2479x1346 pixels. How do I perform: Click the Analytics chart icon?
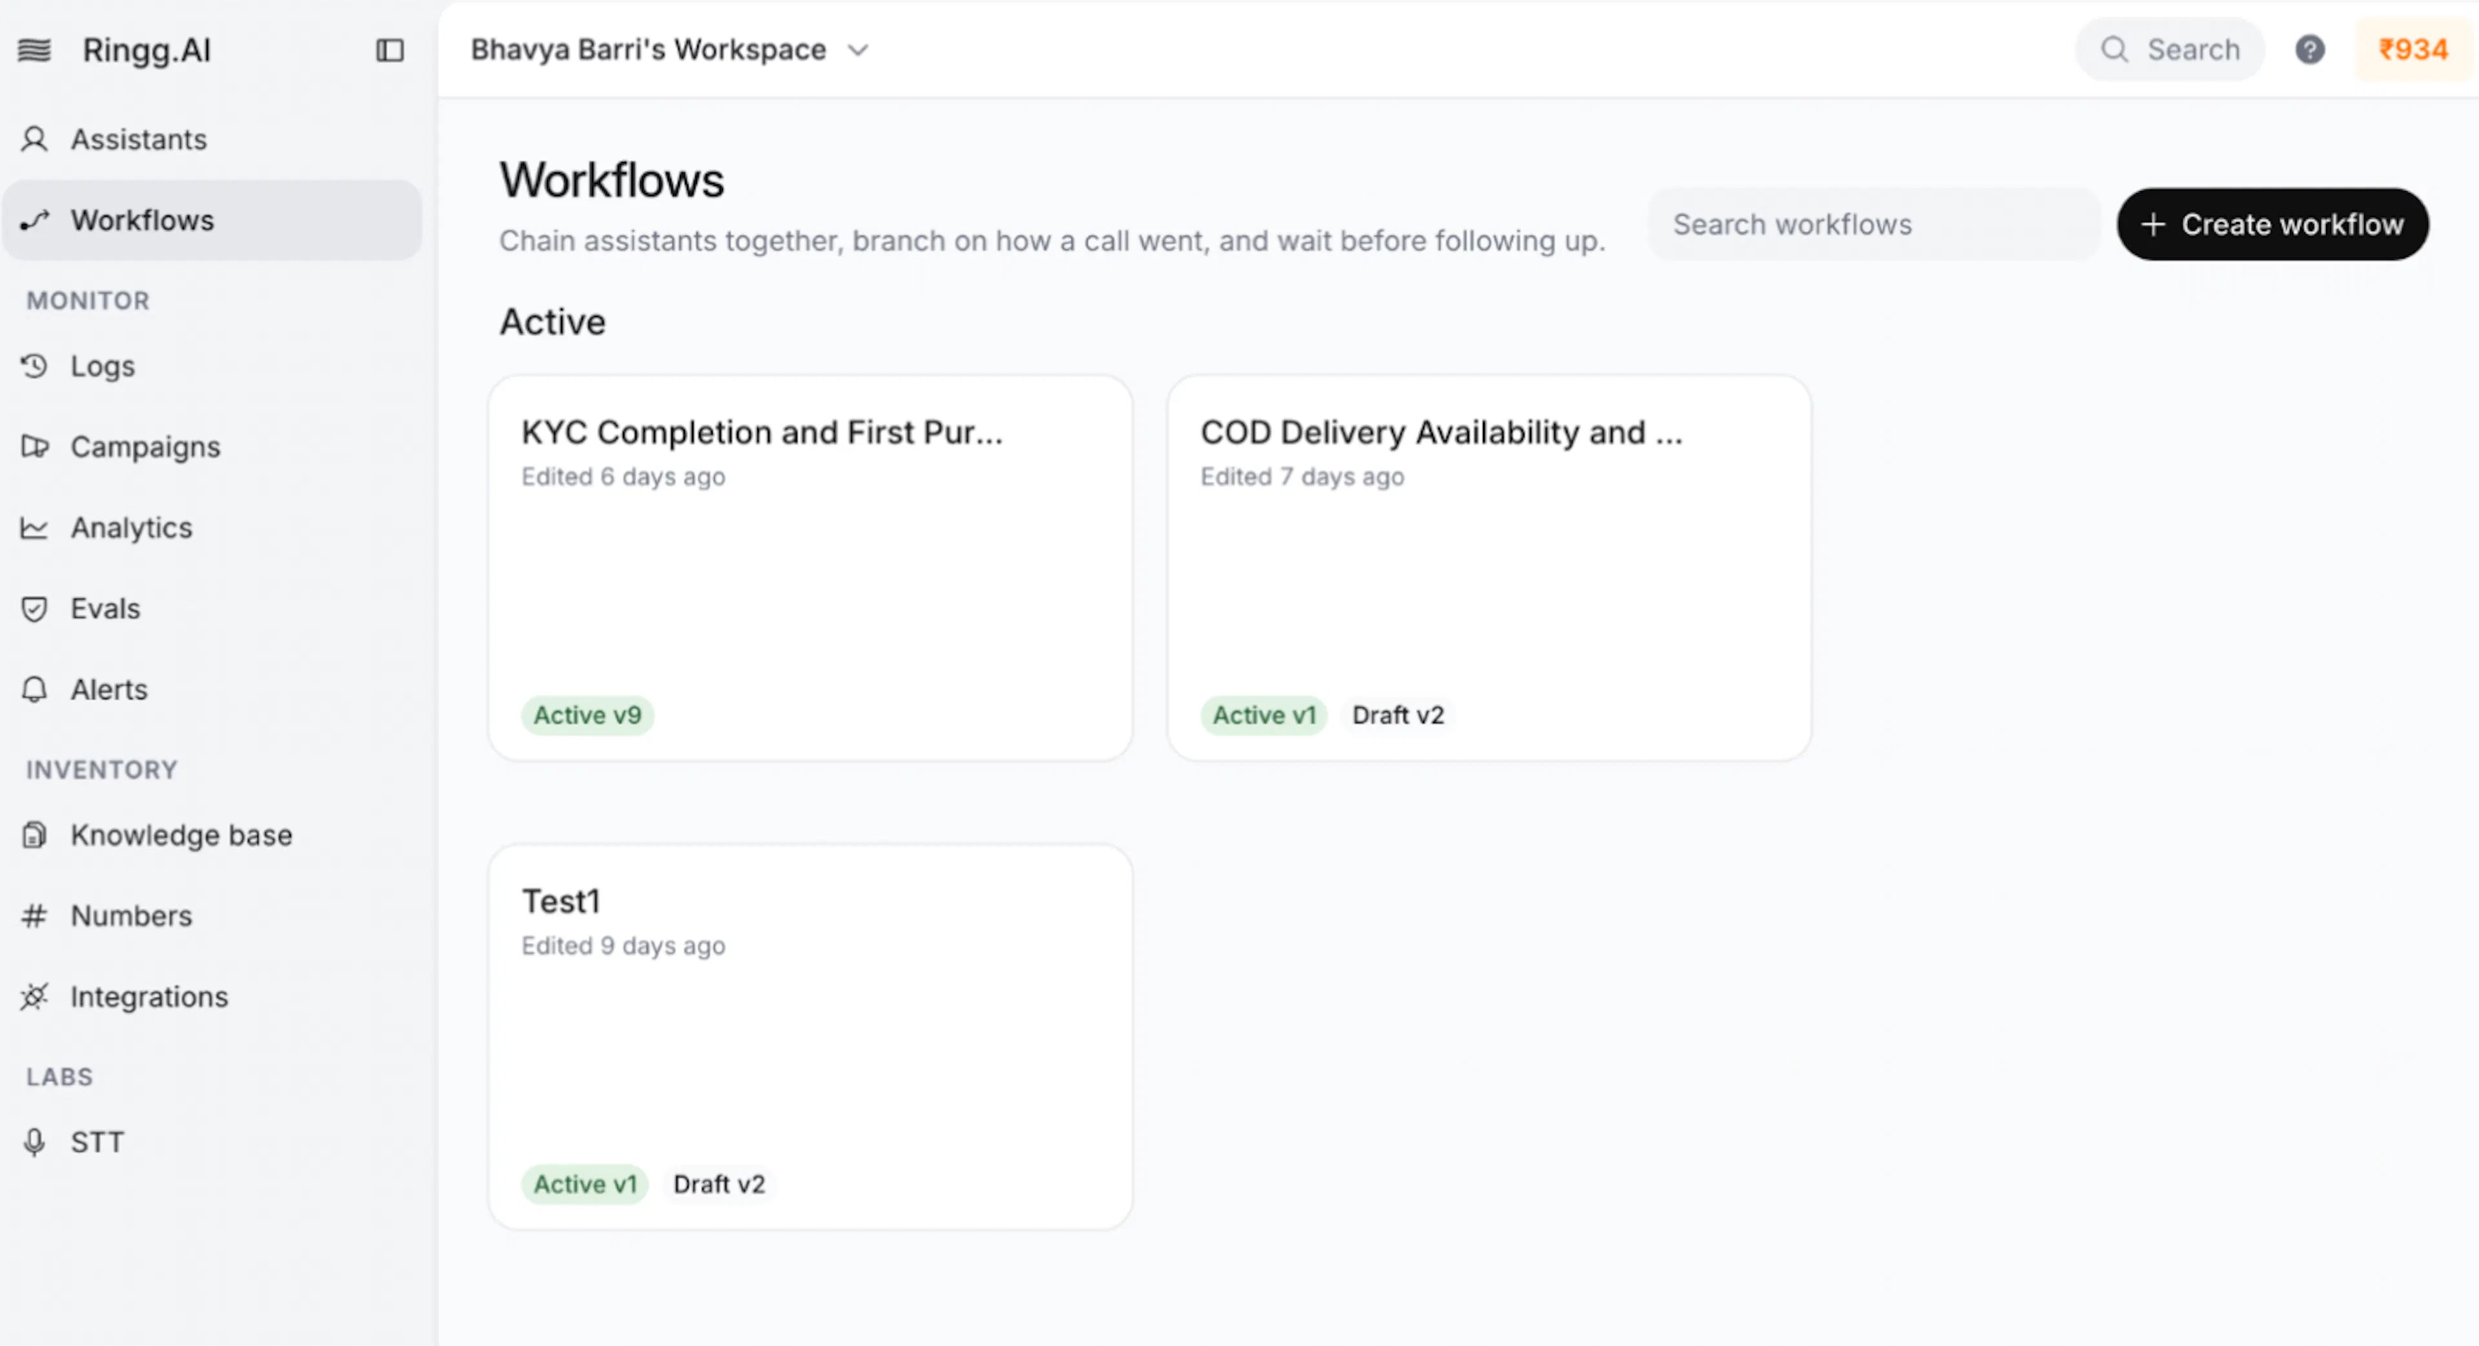(x=35, y=528)
